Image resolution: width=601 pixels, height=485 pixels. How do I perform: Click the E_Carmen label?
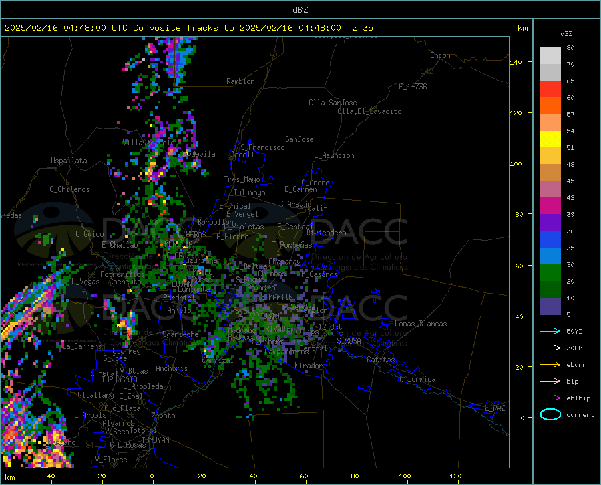coord(300,189)
